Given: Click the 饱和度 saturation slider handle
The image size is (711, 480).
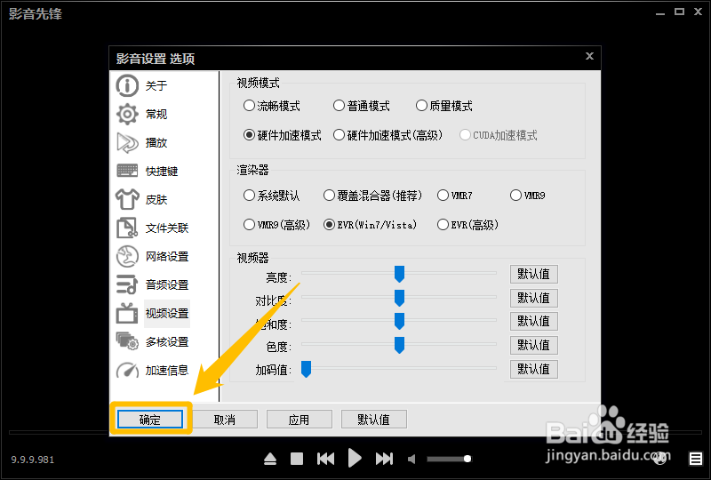Looking at the screenshot, I should (399, 321).
